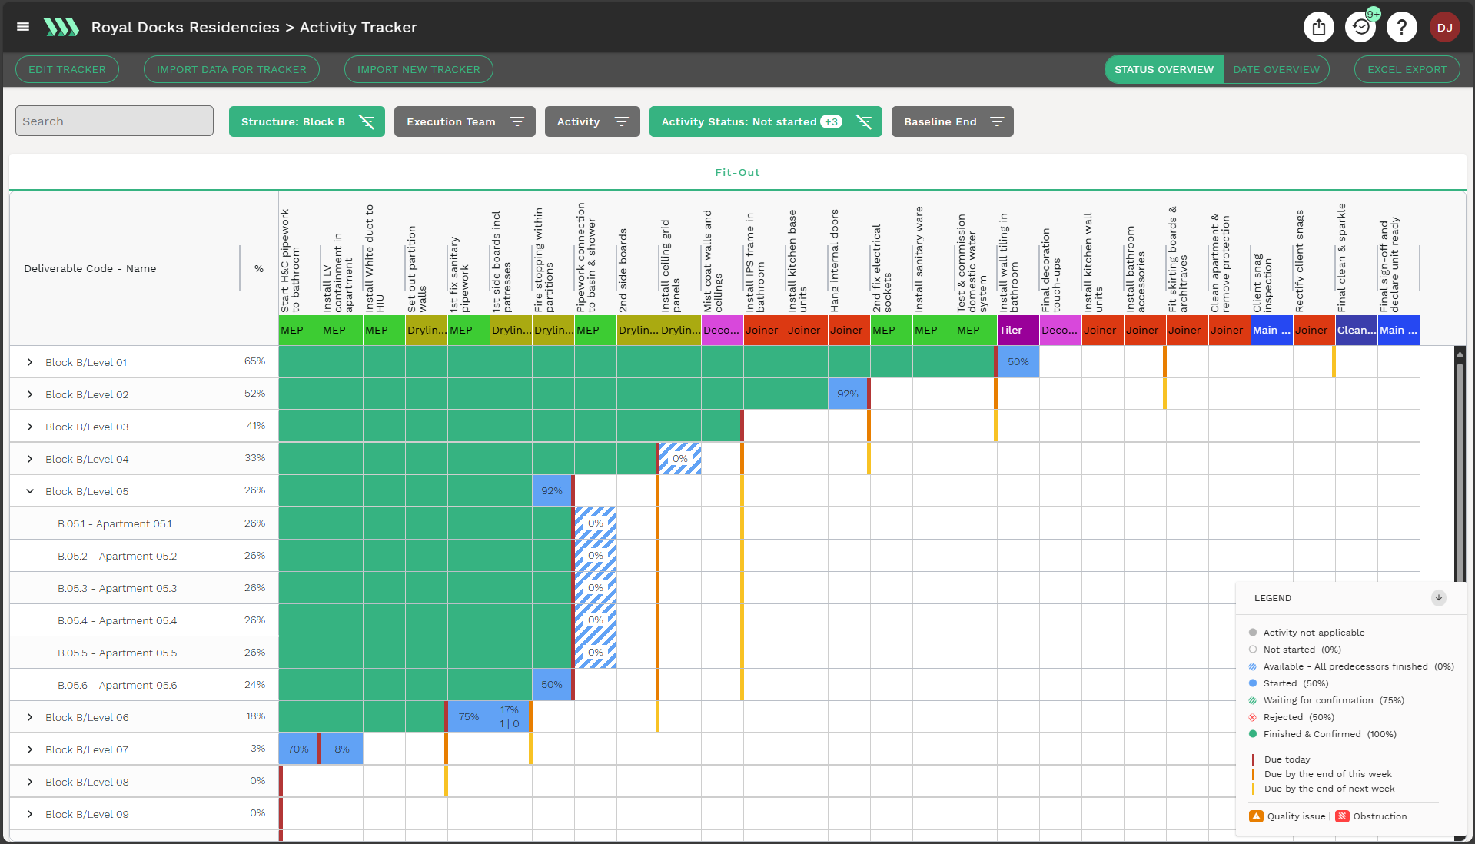This screenshot has height=844, width=1475.
Task: Click into the Search input field
Action: point(115,121)
